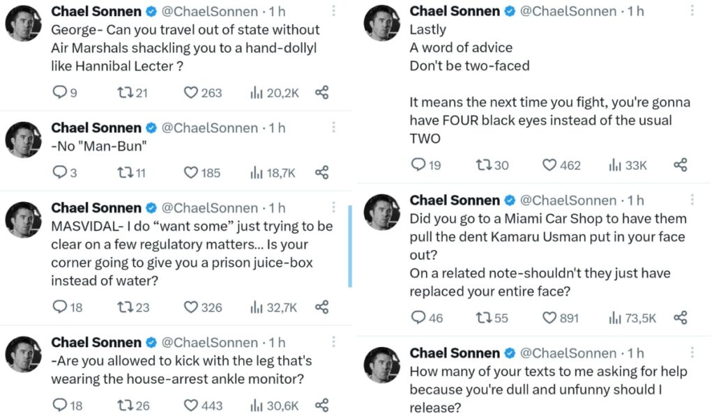Image resolution: width=714 pixels, height=416 pixels.
Task: Click avatar on texts release tweet
Action: 382,365
